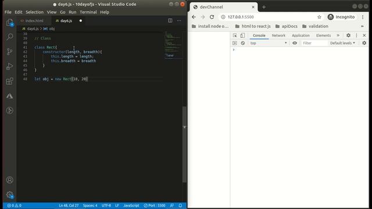Change the LF end of line setting

pyautogui.click(x=117, y=206)
